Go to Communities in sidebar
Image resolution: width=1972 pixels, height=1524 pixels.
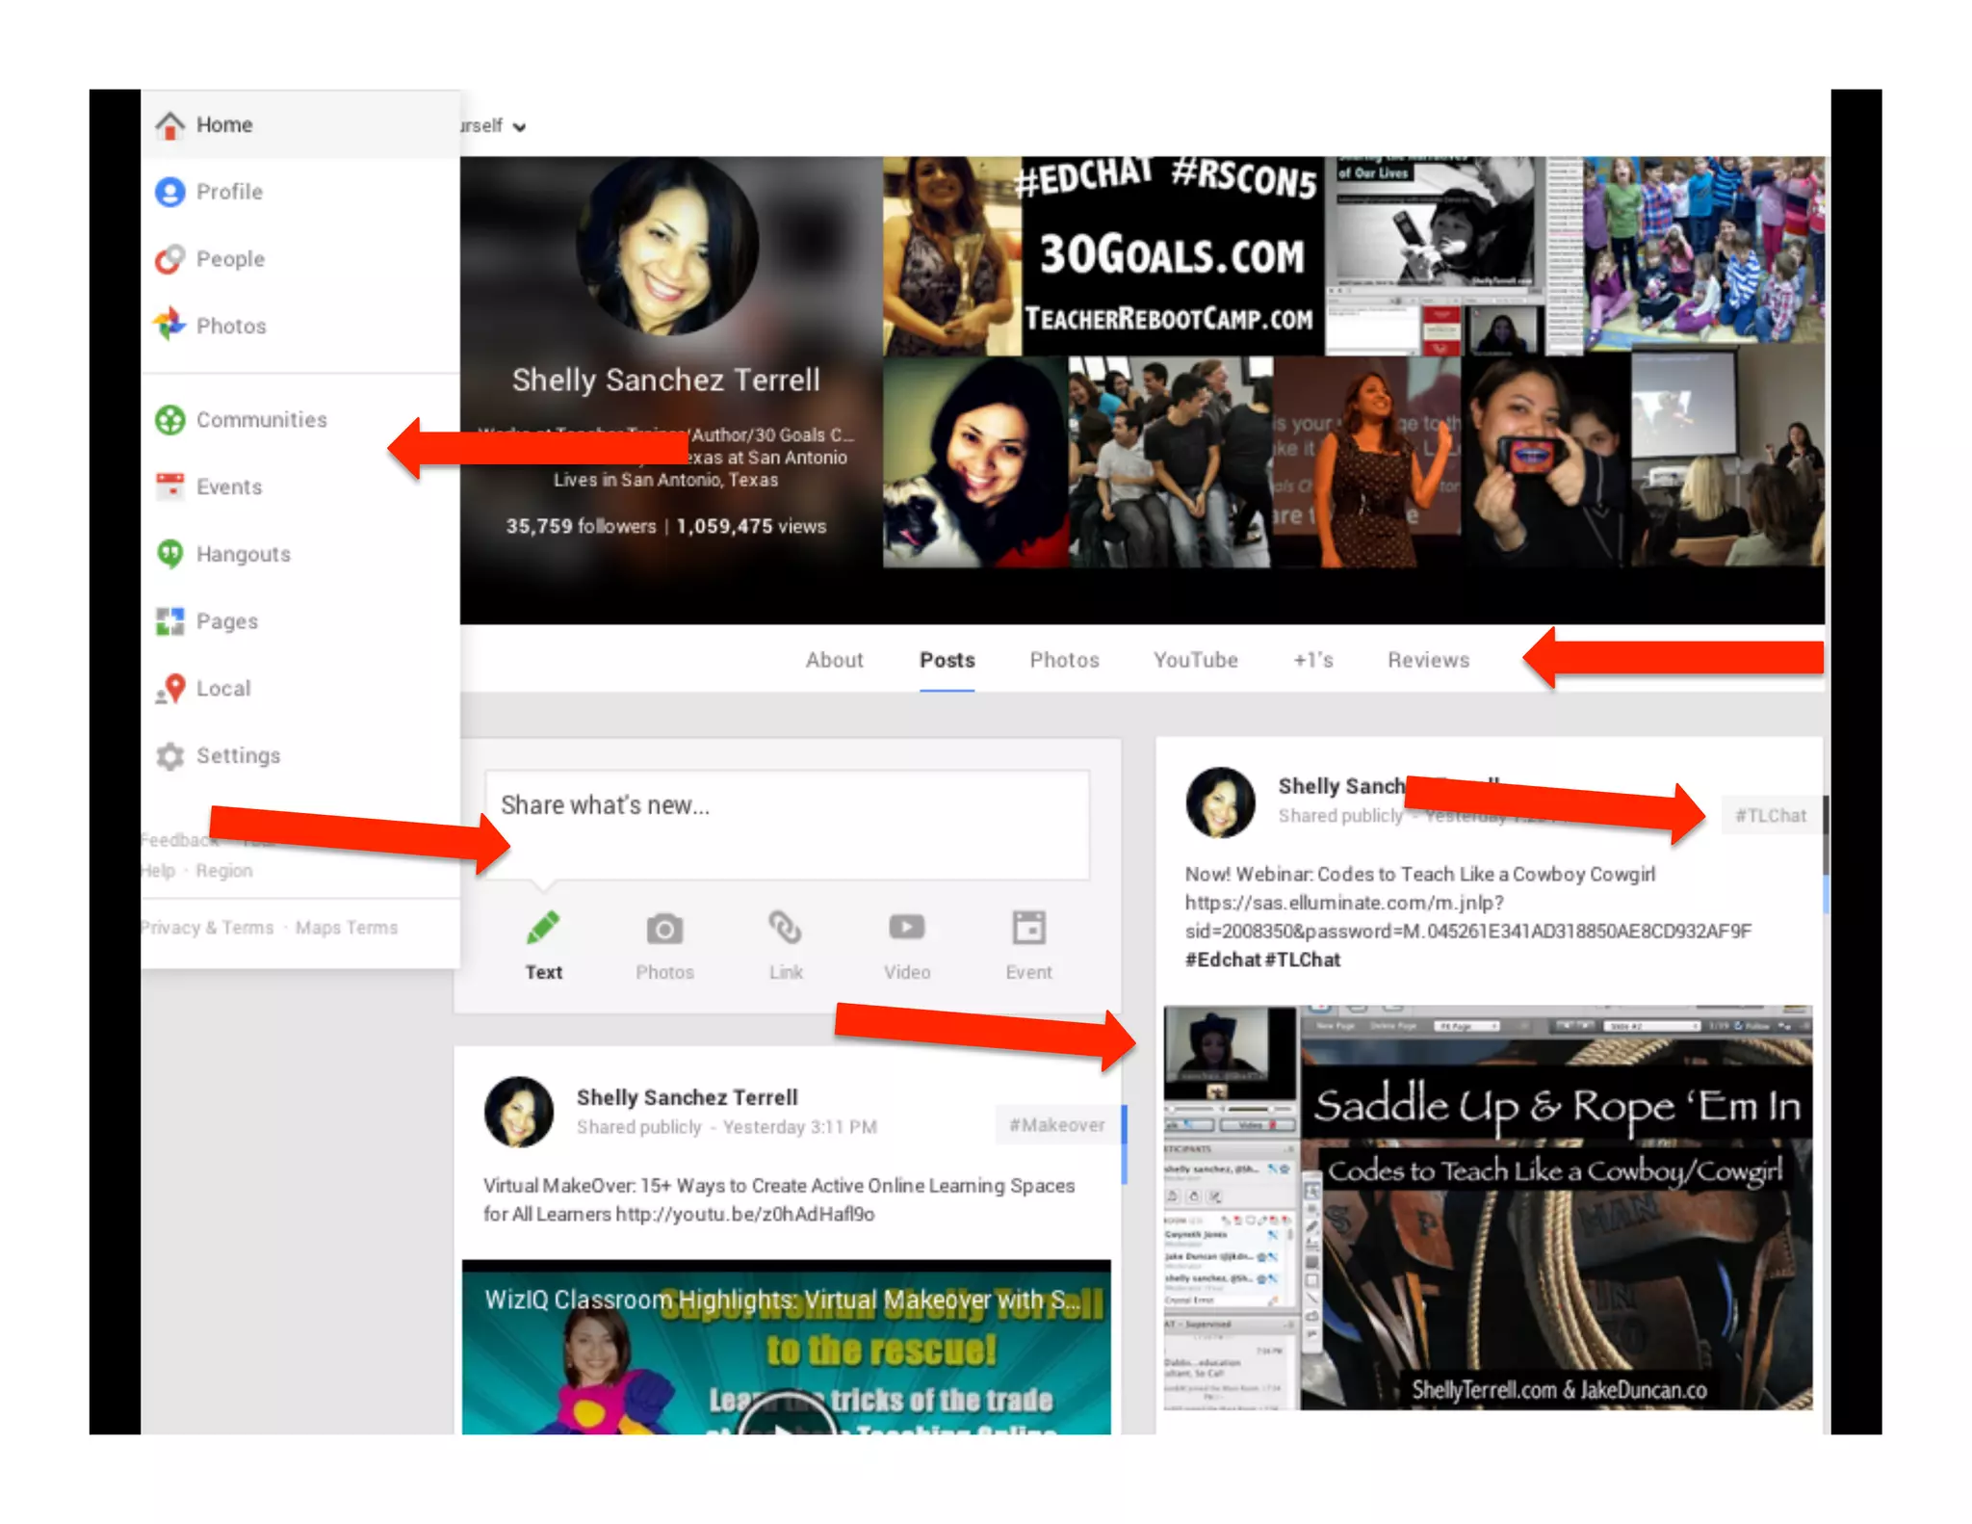pos(260,420)
